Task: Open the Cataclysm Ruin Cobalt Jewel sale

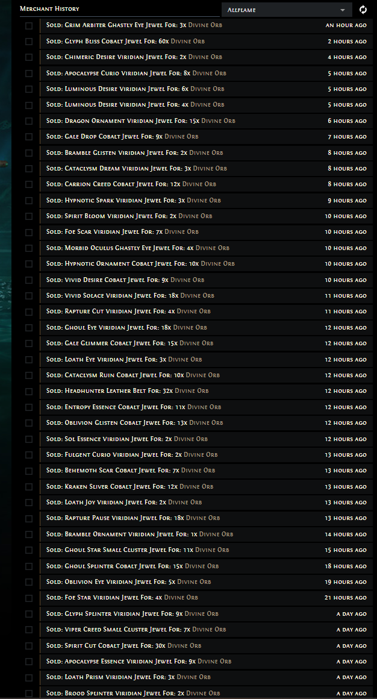Action: [x=207, y=375]
